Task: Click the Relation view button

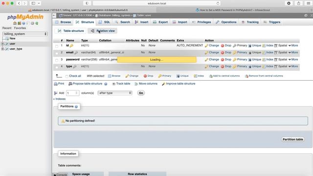Action: 103,31
